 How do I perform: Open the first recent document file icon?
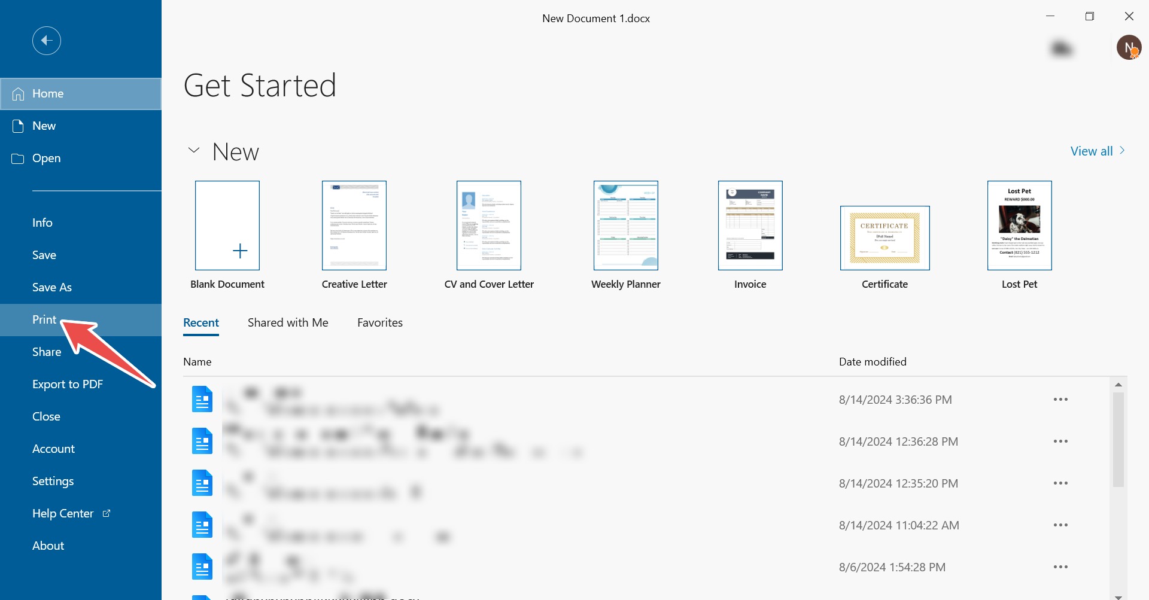click(202, 399)
